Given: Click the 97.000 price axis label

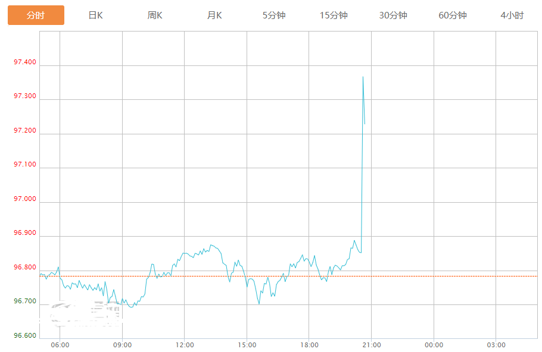Looking at the screenshot, I should pos(24,199).
